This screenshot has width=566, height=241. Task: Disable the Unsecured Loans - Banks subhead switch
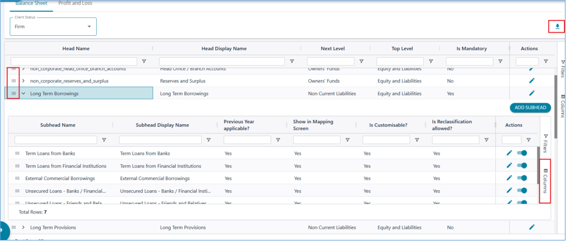(x=522, y=190)
